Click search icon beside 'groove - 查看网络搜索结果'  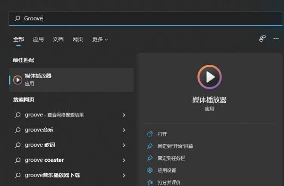click(18, 115)
